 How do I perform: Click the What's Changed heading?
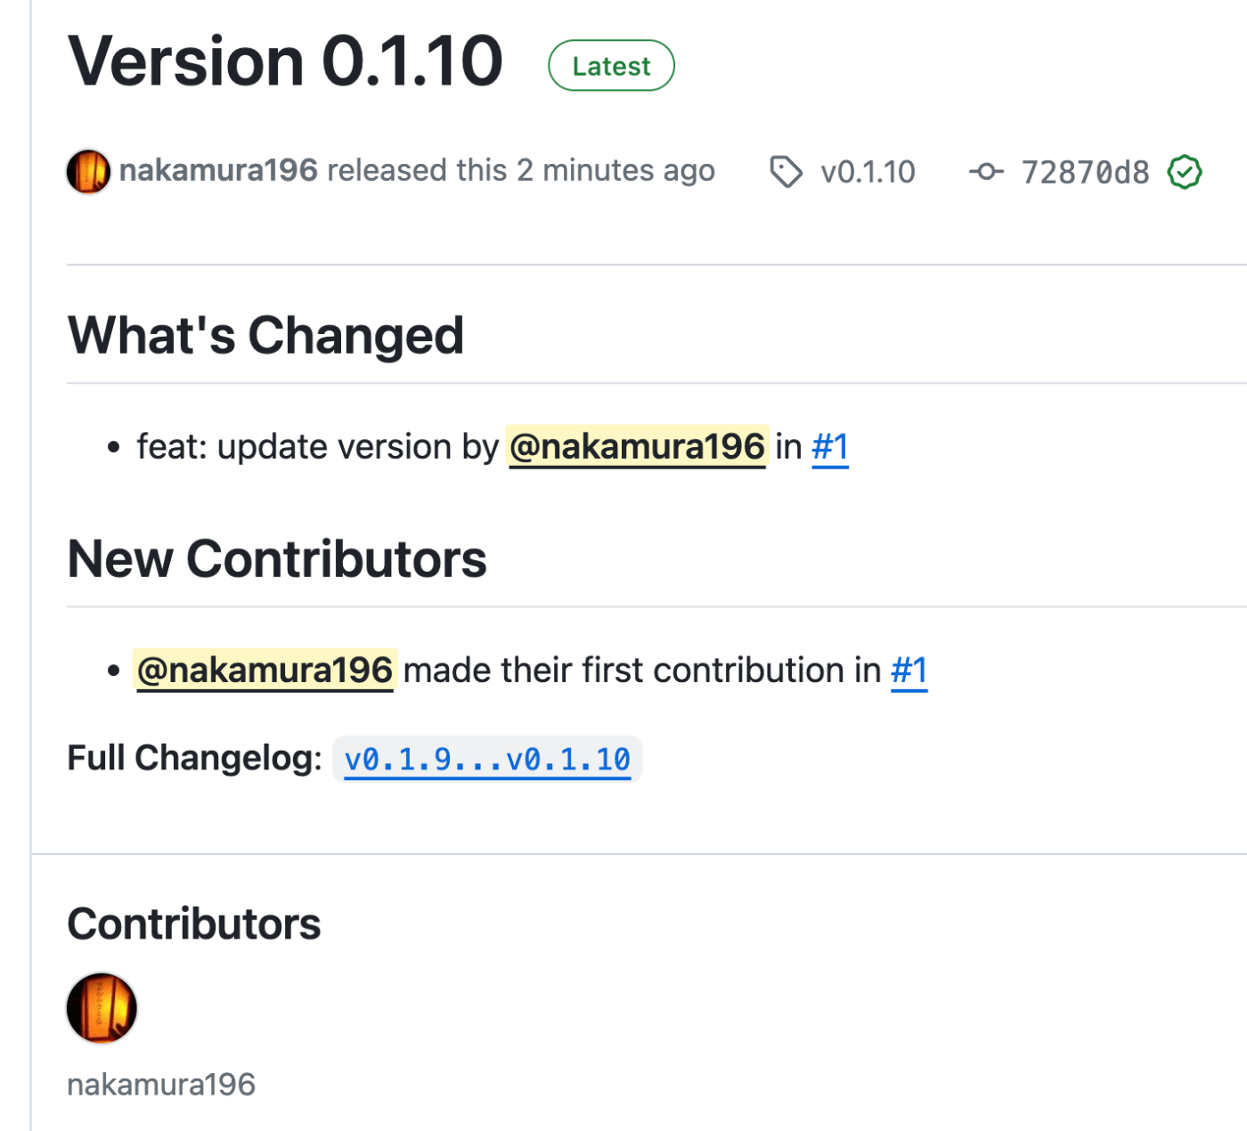(x=265, y=335)
